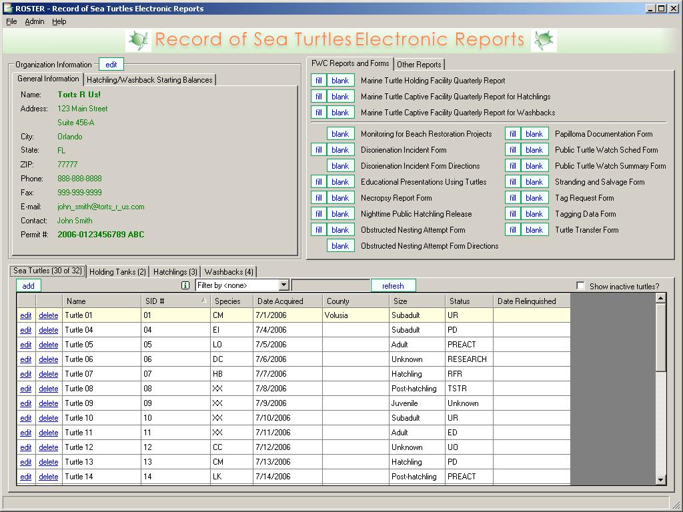The image size is (683, 512).
Task: Open Hatchling/Washback Starting Balances tab
Action: 149,80
